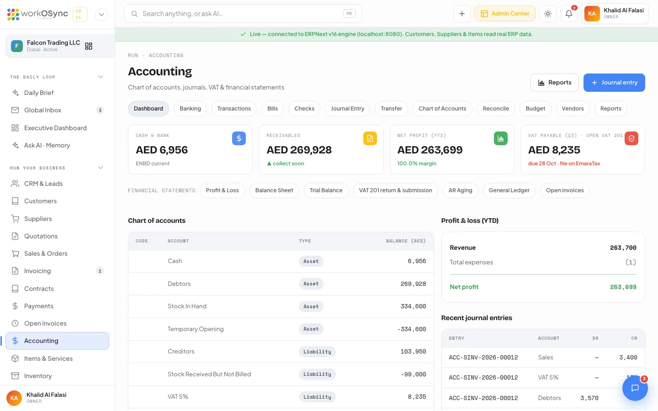The height and width of the screenshot is (411, 658).
Task: Open the Open invoices statement pill
Action: (565, 190)
